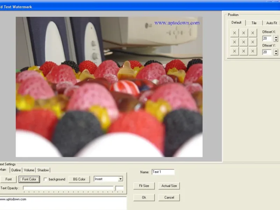
Task: Click in the Name field showing Text 1
Action: pos(163,172)
